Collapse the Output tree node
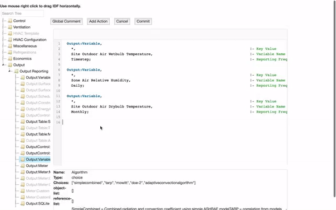 tap(3, 65)
